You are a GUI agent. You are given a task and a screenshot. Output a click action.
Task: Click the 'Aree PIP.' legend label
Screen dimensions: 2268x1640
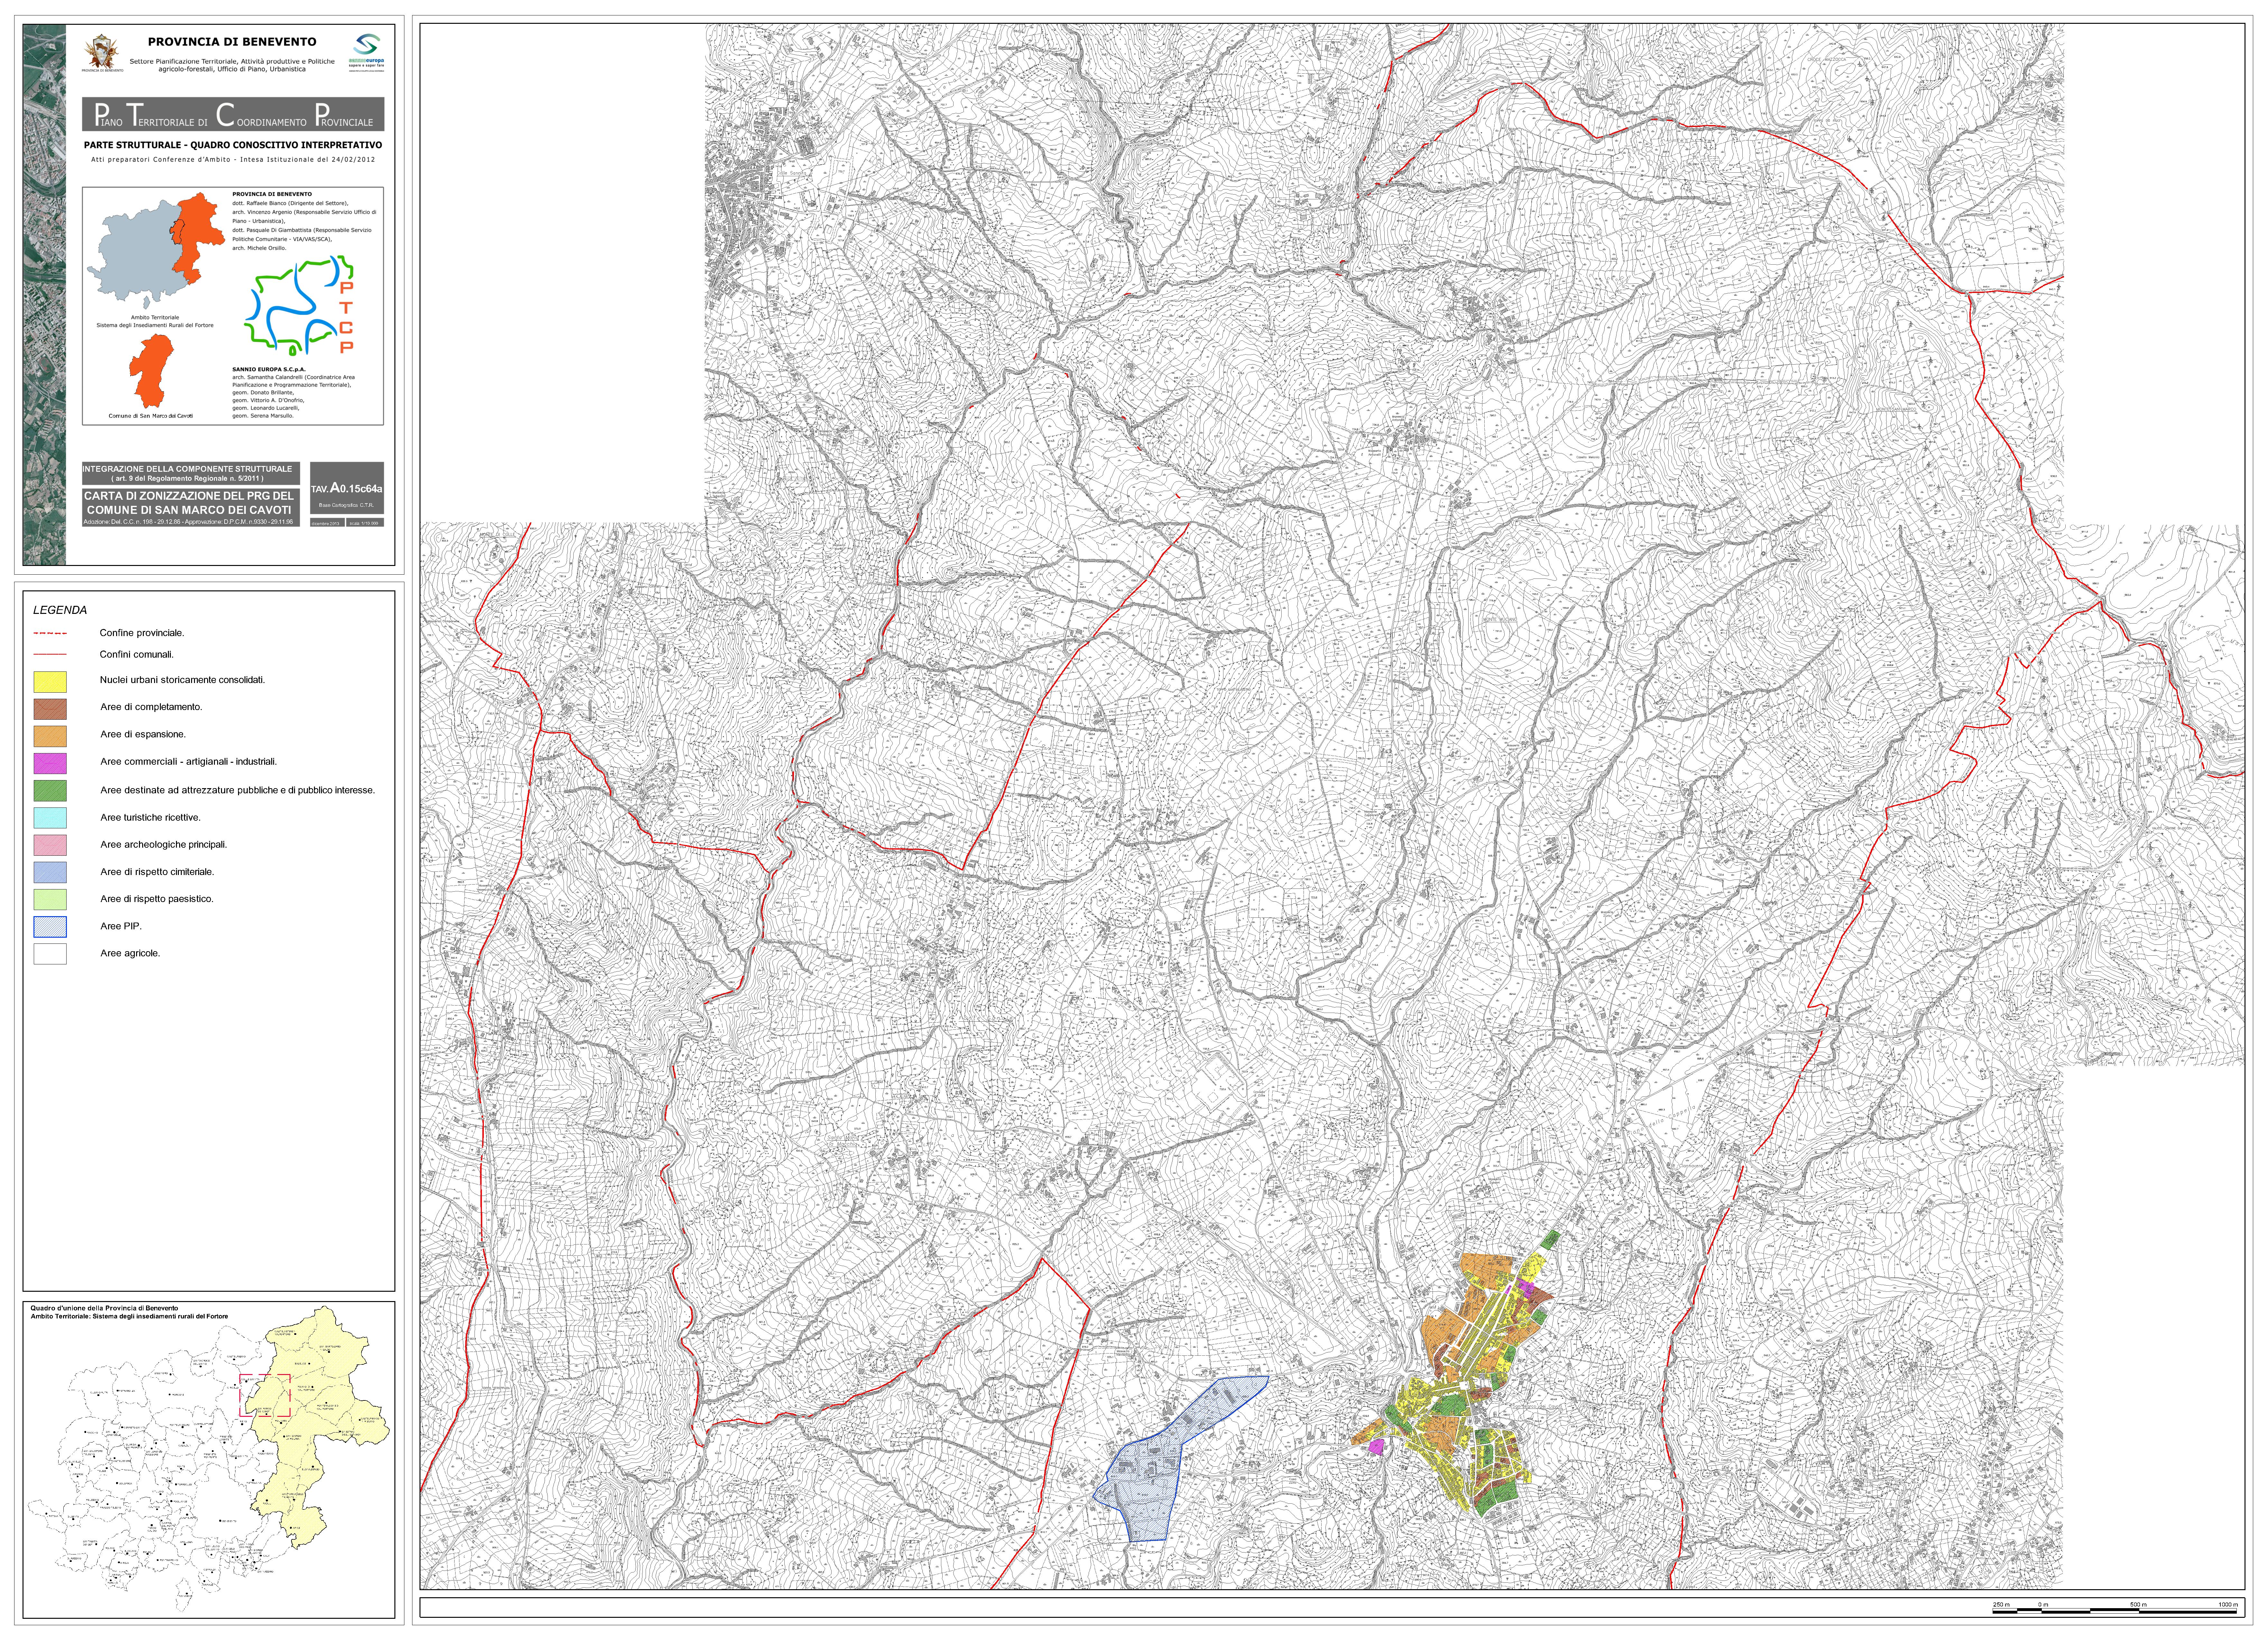[x=121, y=926]
